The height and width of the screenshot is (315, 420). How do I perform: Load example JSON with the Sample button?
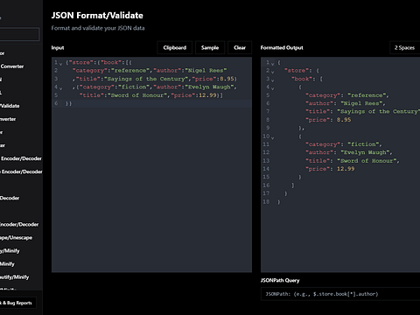[x=210, y=48]
